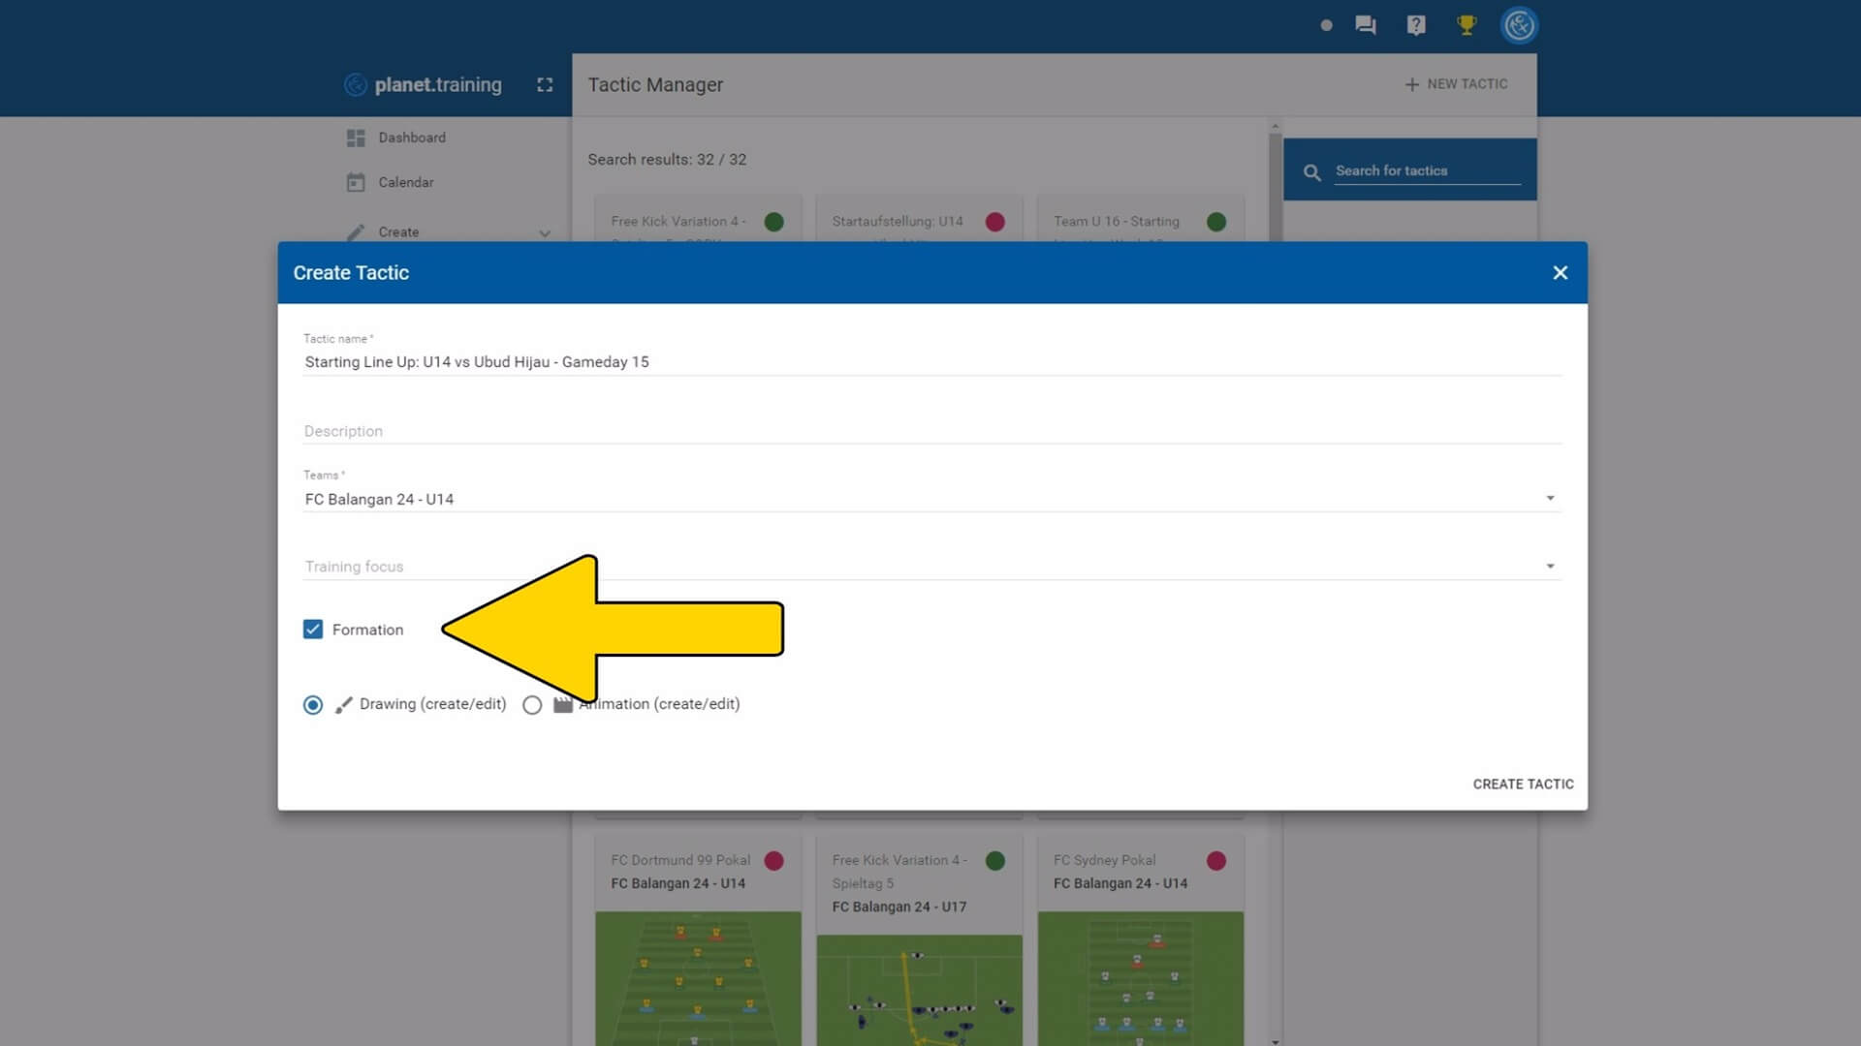This screenshot has width=1861, height=1046.
Task: Select Animation (create/edit) radio button
Action: (532, 705)
